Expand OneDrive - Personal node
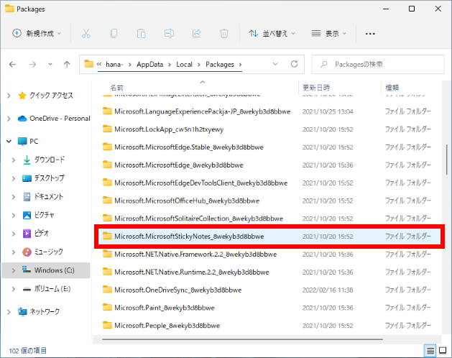Screen dimensions: 452x358 (9, 119)
